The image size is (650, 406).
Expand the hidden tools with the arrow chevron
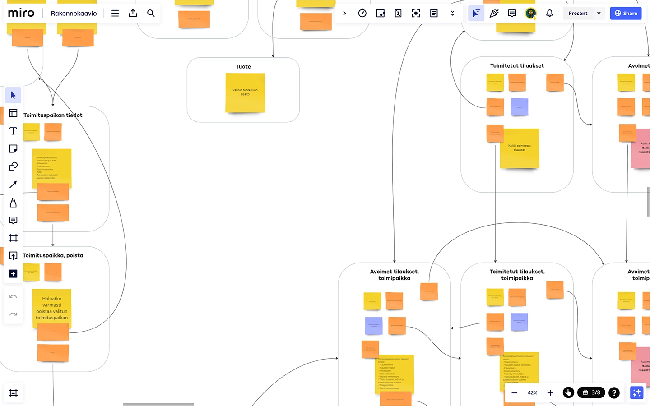click(x=344, y=13)
